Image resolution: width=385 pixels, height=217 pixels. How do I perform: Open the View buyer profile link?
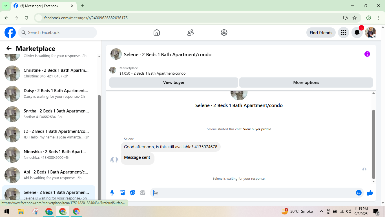pyautogui.click(x=257, y=129)
